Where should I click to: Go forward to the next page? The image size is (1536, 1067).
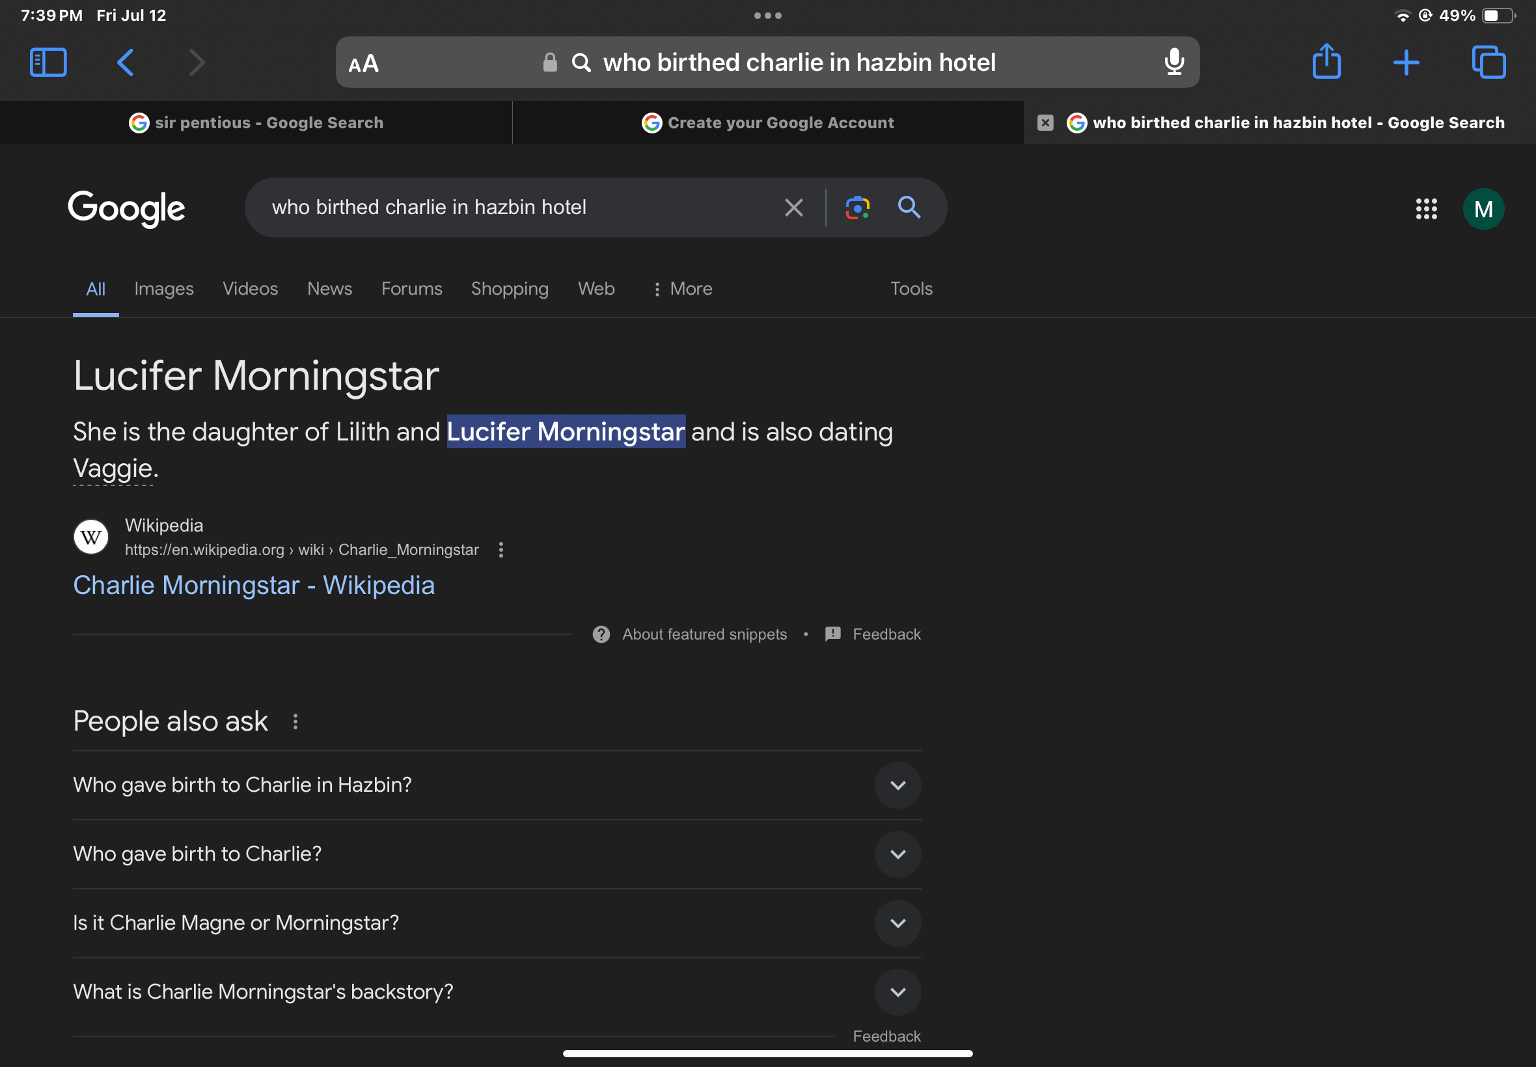click(196, 62)
